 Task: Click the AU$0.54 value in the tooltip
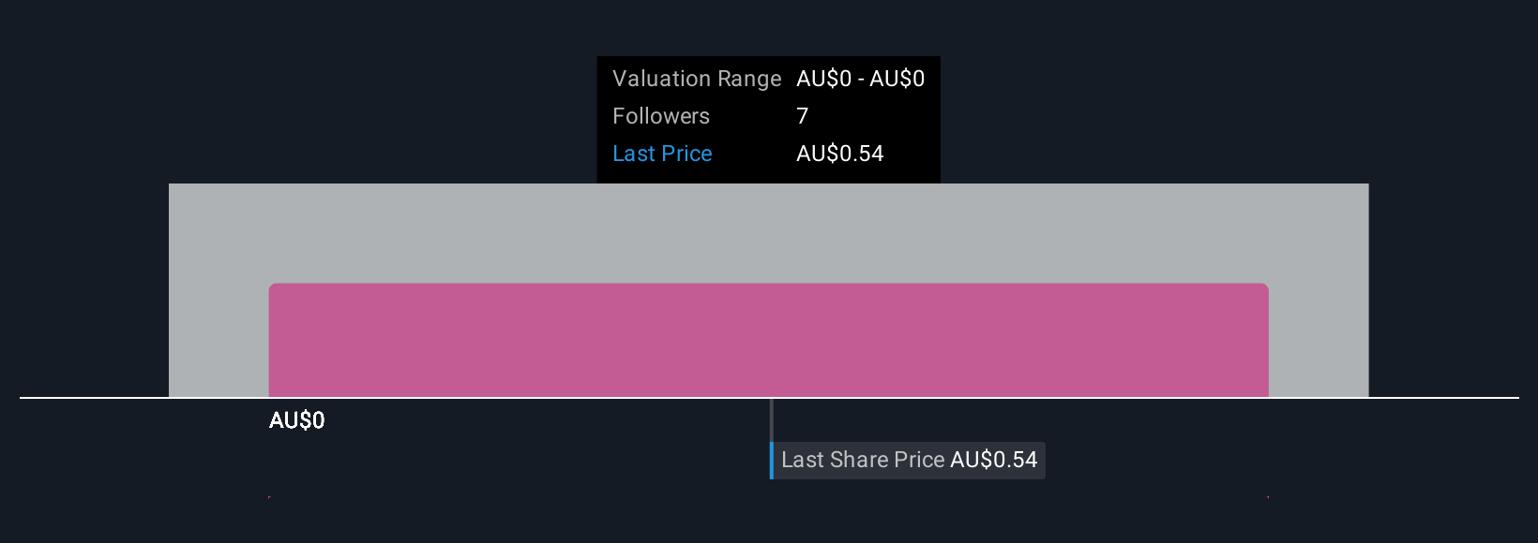pos(839,154)
